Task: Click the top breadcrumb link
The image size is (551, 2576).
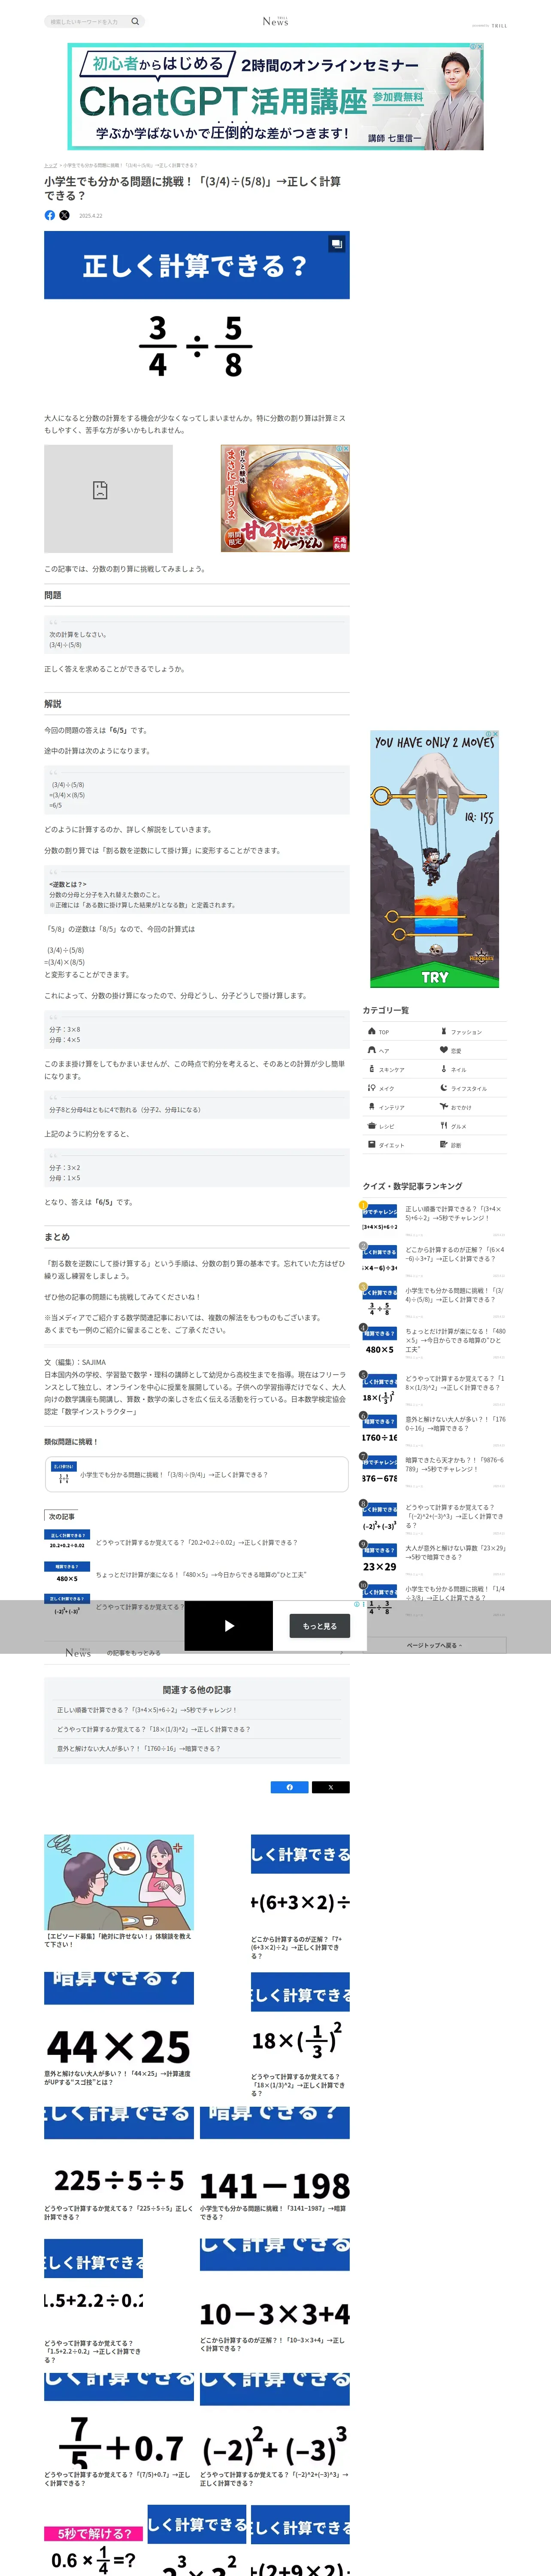Action: click(x=50, y=165)
